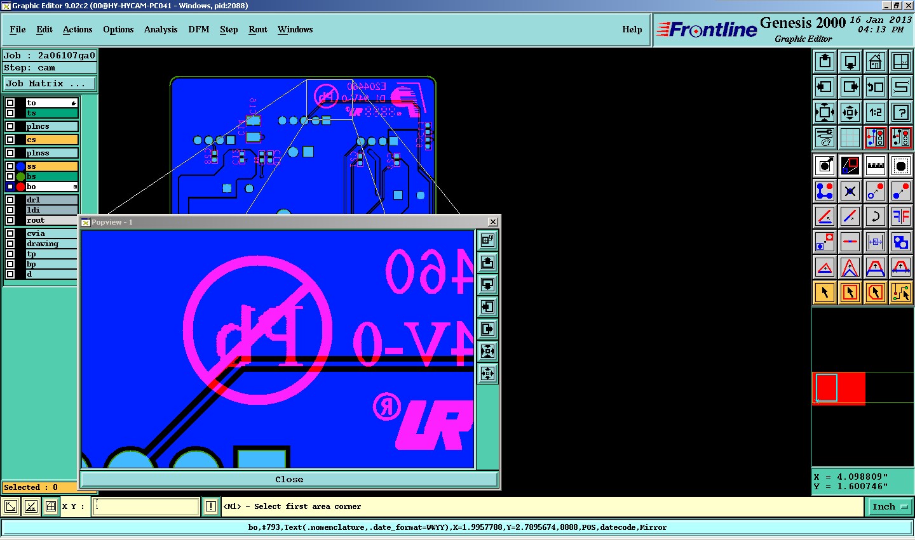
Task: Click the exclamation mark button
Action: (x=211, y=506)
